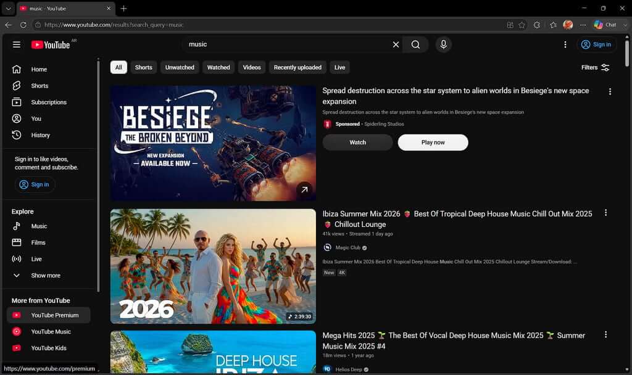Click the browser address bar
The height and width of the screenshot is (375, 632).
point(266,25)
